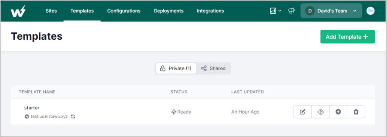Click the megaphone announcements icon

pyautogui.click(x=291, y=11)
